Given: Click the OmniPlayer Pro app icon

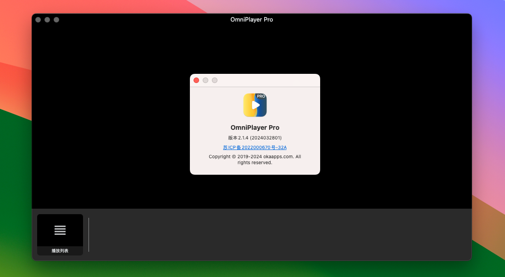Looking at the screenshot, I should (x=255, y=105).
